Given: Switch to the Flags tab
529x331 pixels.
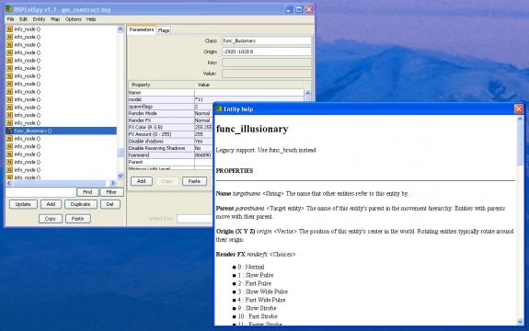Looking at the screenshot, I should (164, 30).
